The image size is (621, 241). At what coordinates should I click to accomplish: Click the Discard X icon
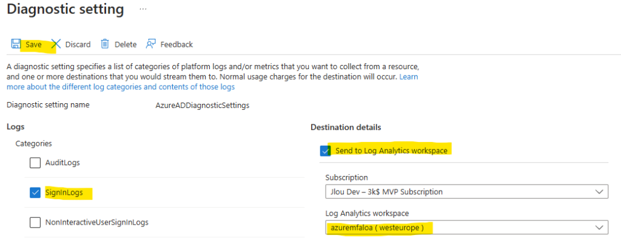pyautogui.click(x=56, y=44)
